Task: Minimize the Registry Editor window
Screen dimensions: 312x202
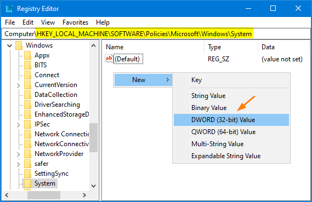Action: click(x=248, y=9)
